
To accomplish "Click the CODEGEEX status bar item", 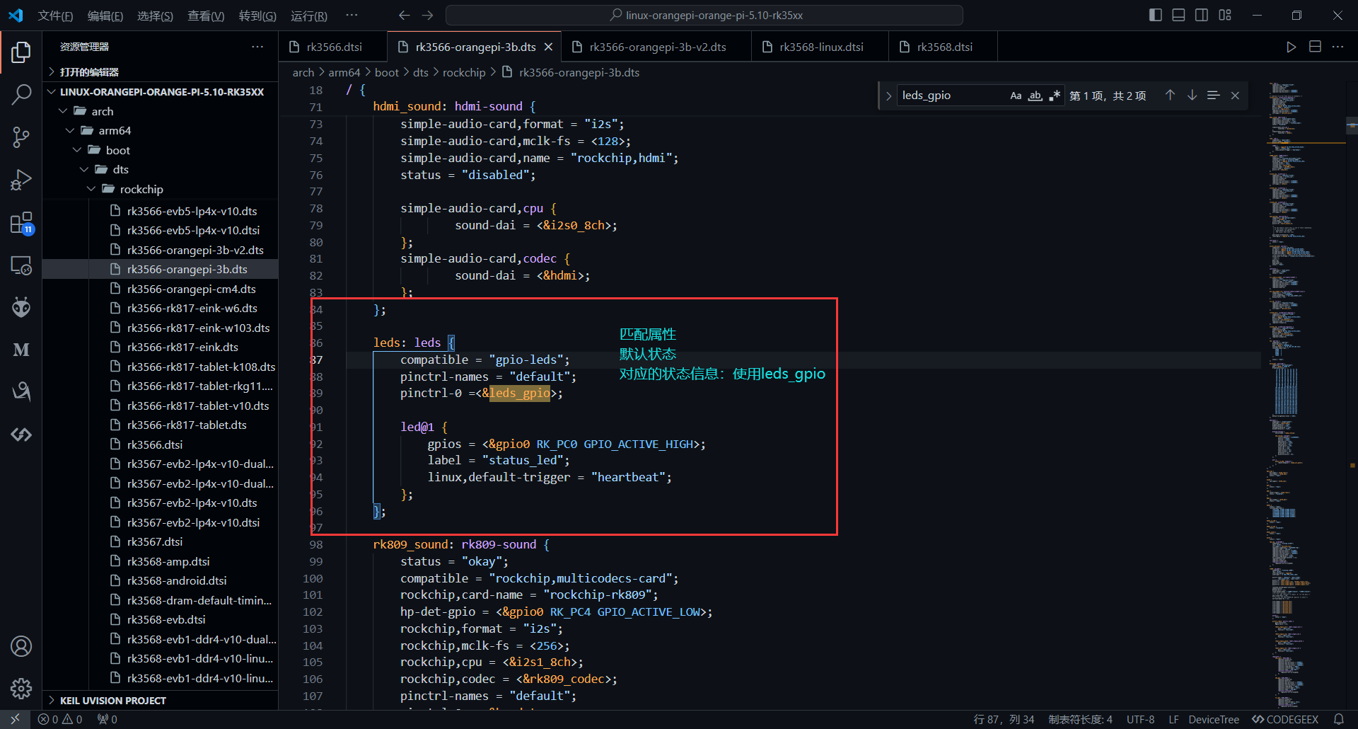I will click(1284, 719).
